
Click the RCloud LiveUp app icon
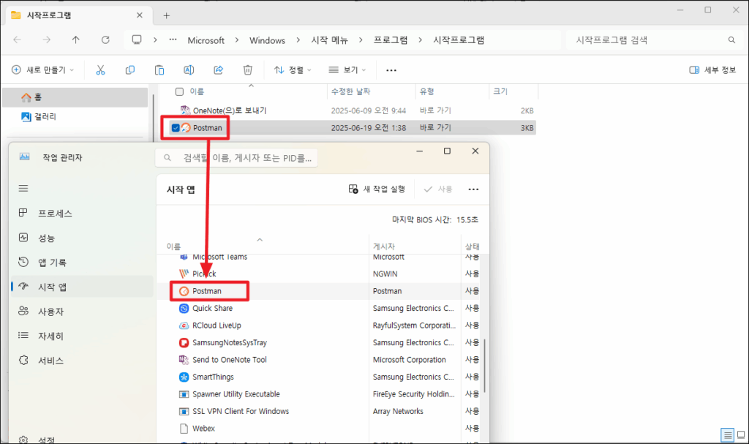point(184,326)
